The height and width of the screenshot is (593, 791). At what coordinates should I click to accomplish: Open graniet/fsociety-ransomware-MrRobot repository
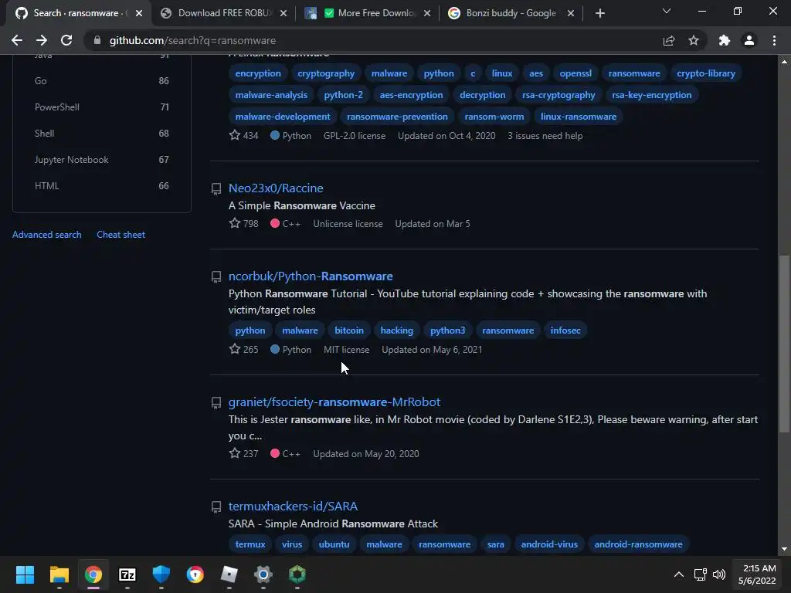[334, 402]
